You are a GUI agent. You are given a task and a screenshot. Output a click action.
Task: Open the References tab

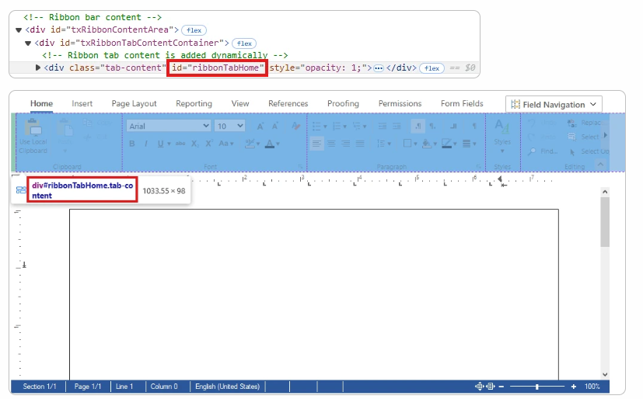tap(288, 103)
